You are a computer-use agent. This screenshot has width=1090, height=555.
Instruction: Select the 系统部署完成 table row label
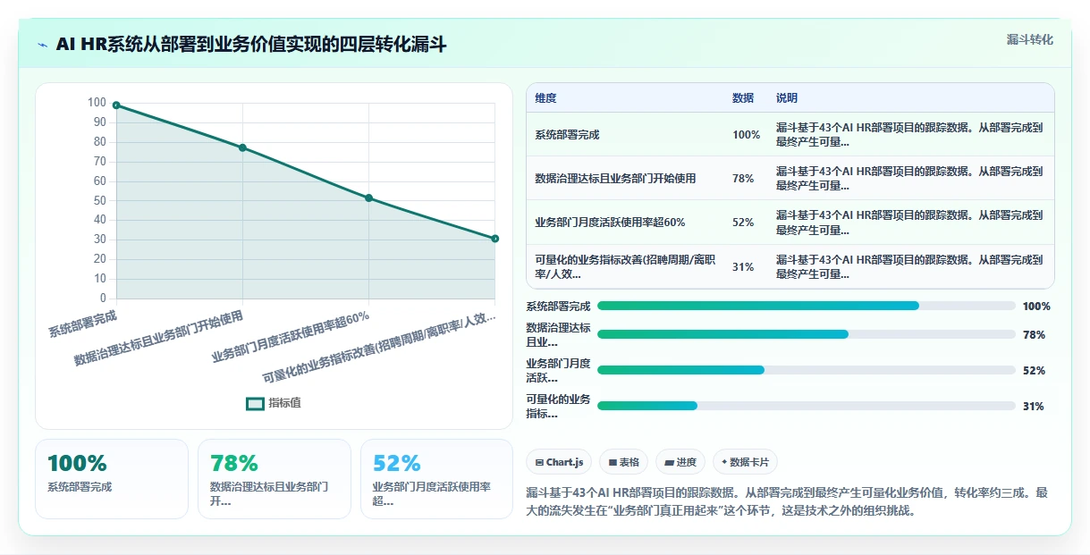(x=567, y=135)
